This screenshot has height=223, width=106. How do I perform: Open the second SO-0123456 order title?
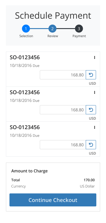[25, 92]
